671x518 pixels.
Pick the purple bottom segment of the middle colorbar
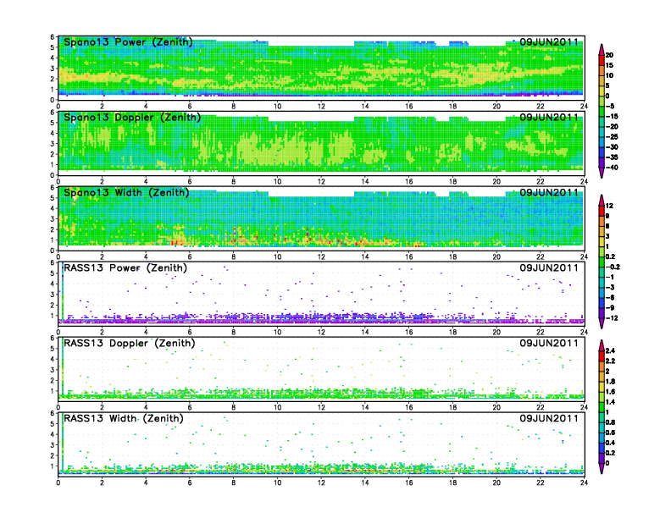tap(602, 313)
